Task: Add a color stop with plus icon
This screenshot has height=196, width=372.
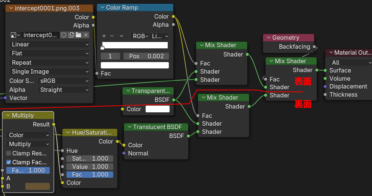Action: [104, 36]
